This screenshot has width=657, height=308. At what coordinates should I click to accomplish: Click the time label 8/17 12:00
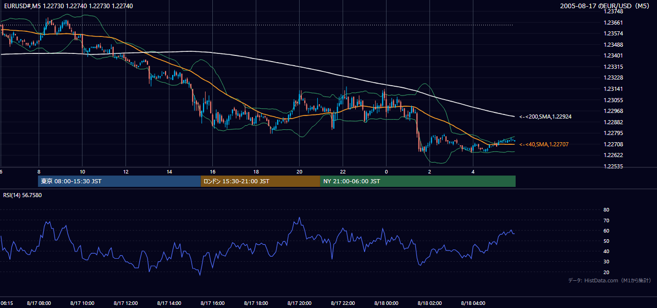126,303
